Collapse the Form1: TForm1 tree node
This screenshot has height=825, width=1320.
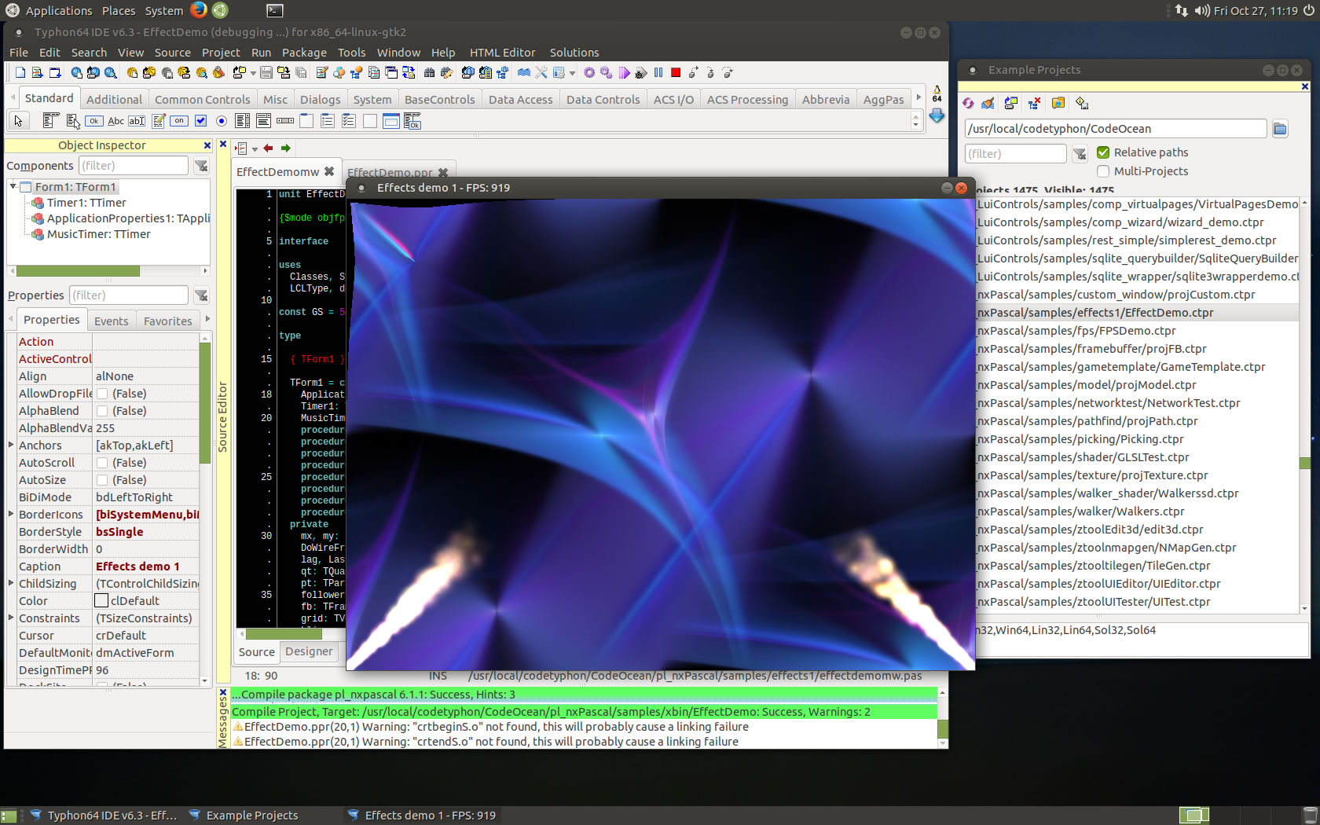point(13,187)
